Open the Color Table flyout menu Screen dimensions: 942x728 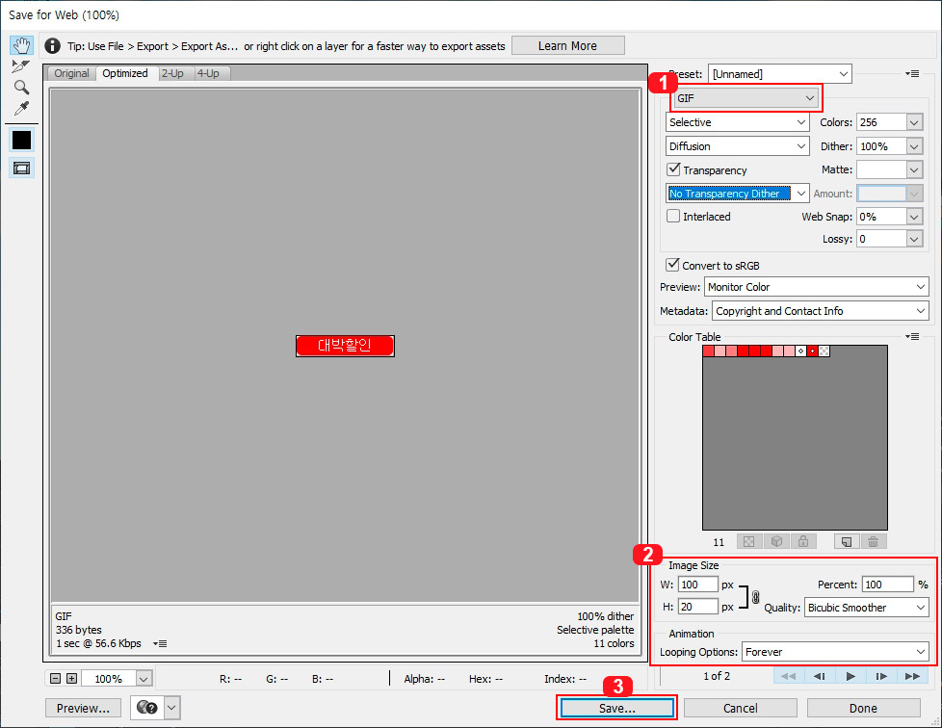tap(912, 336)
